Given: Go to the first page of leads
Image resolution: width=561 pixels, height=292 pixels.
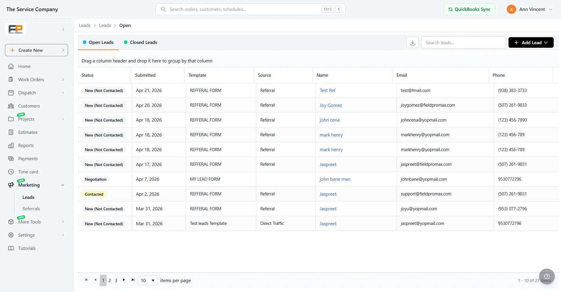Looking at the screenshot, I should tap(86, 280).
